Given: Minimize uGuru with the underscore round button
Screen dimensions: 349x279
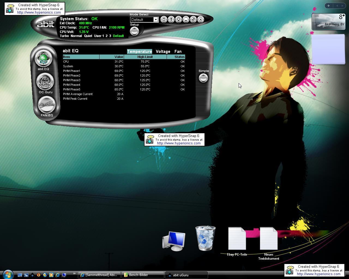Looking at the screenshot, I should (186, 19).
